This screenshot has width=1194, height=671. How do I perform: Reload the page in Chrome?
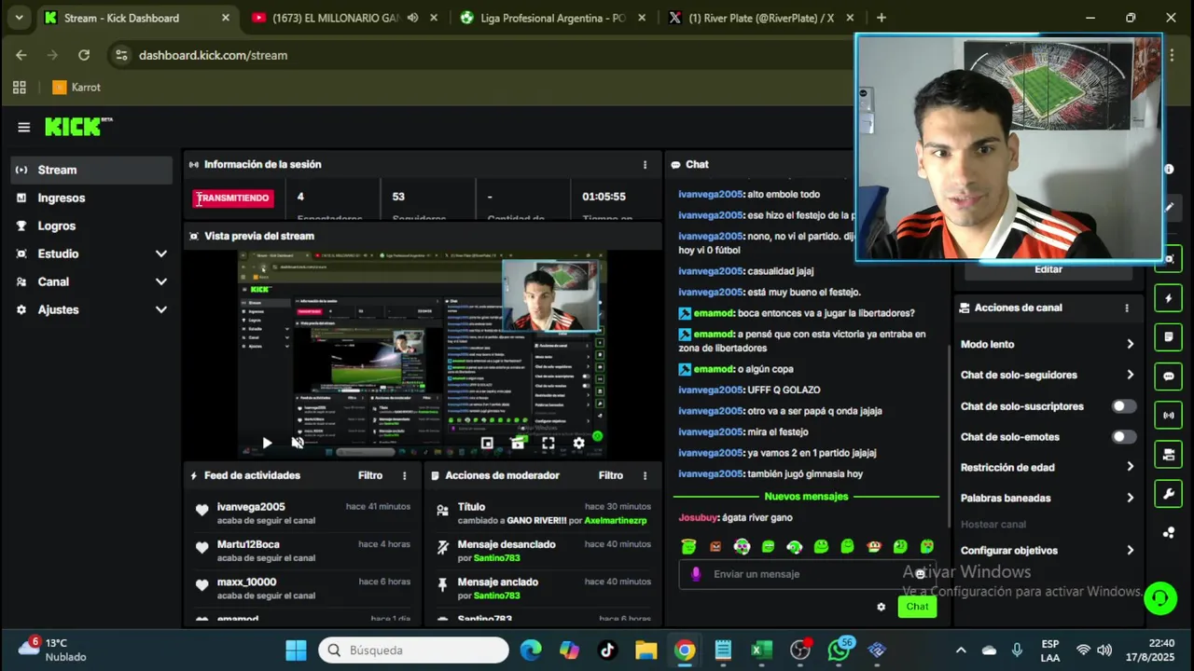(x=84, y=55)
